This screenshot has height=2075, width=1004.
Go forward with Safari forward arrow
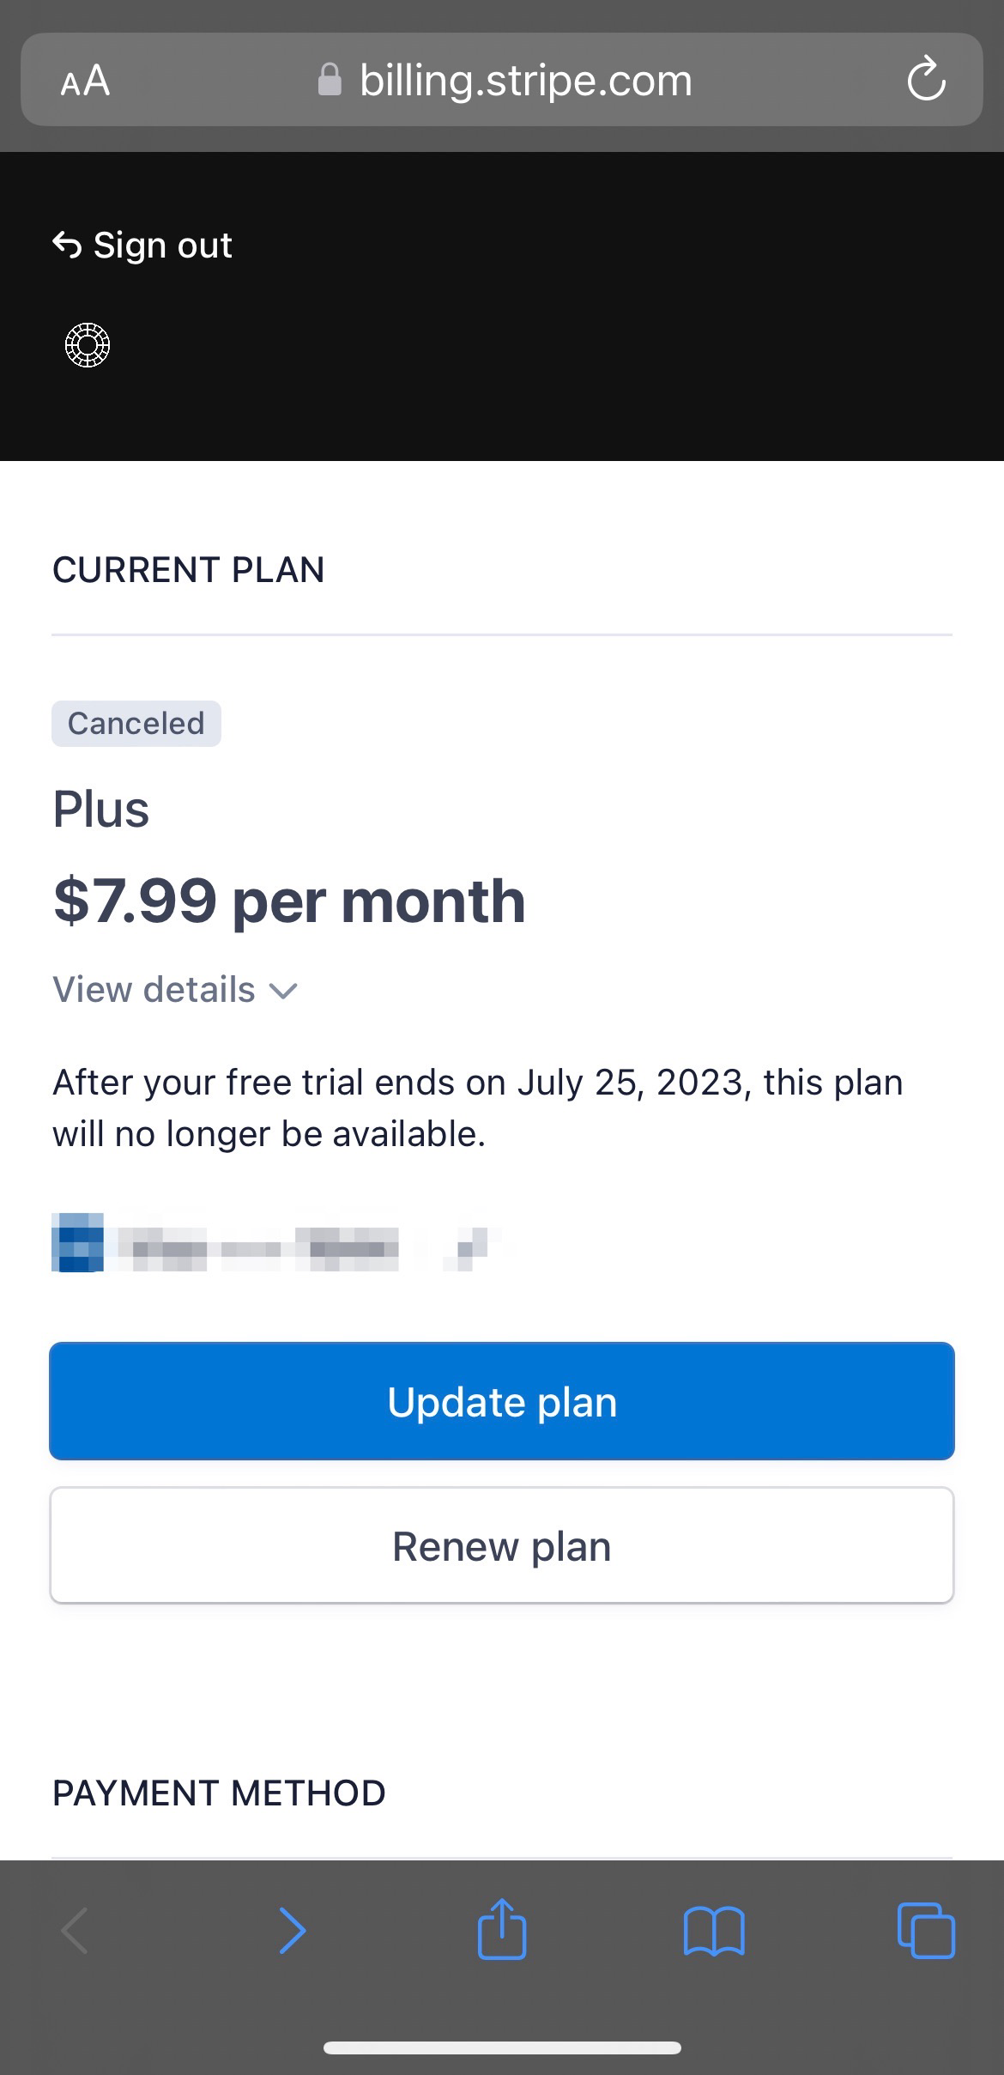293,1931
